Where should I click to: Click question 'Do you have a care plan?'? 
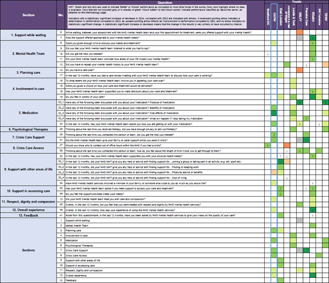point(165,70)
